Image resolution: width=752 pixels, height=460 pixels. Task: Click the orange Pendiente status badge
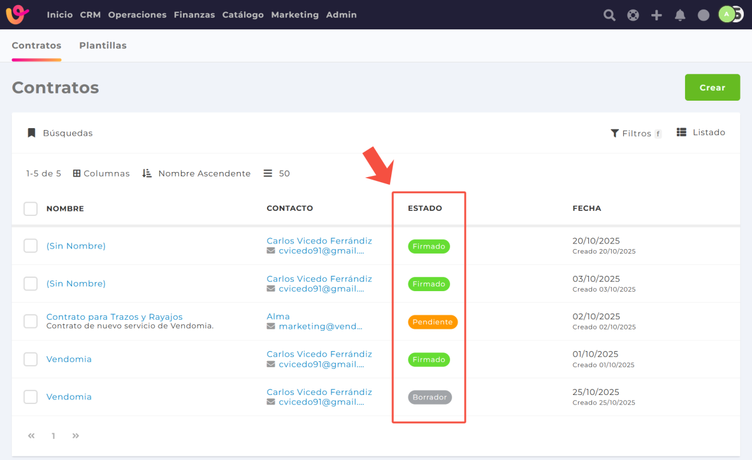[433, 322]
